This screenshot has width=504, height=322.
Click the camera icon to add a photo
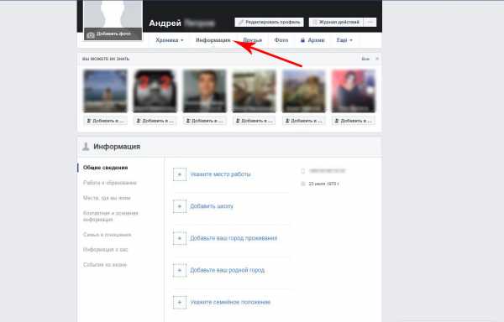(x=91, y=35)
